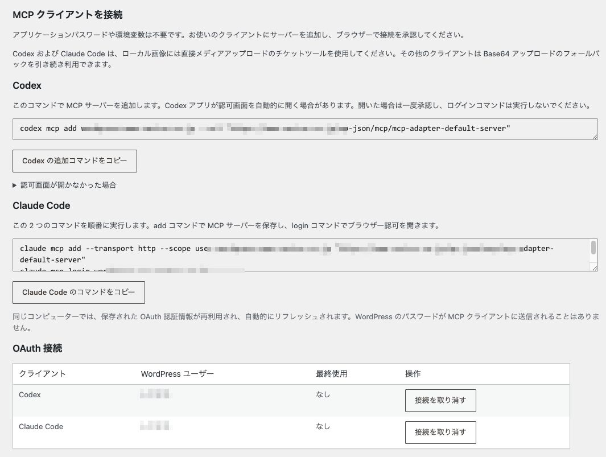The height and width of the screenshot is (457, 606).
Task: Click the blurred user name in Claude Code row
Action: tap(155, 426)
